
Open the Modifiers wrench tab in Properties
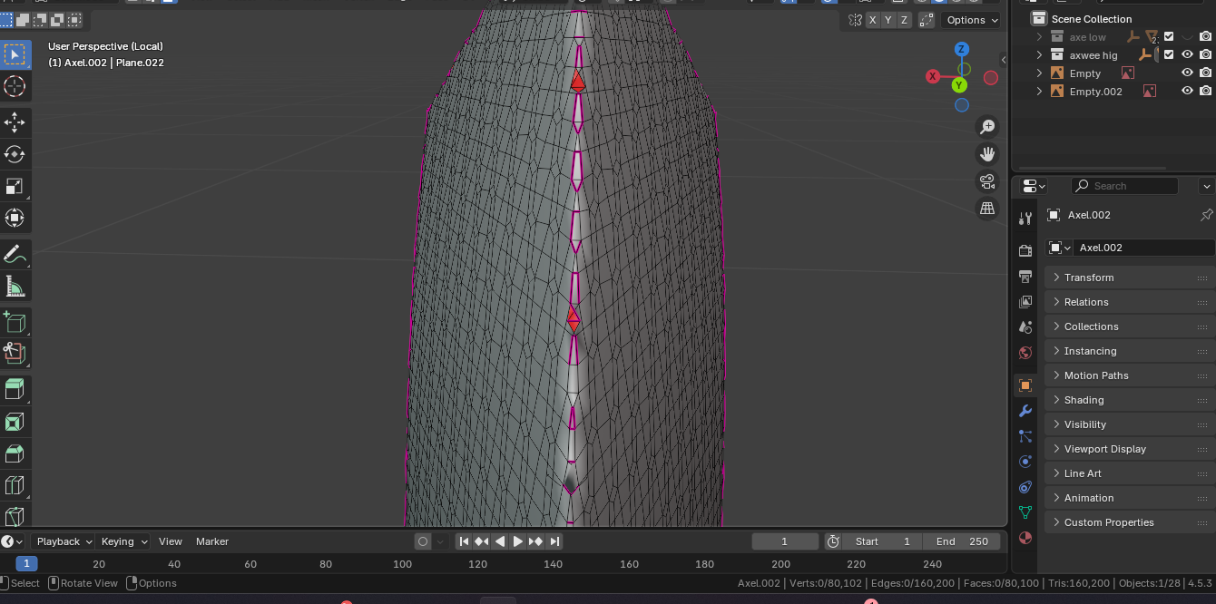1025,411
